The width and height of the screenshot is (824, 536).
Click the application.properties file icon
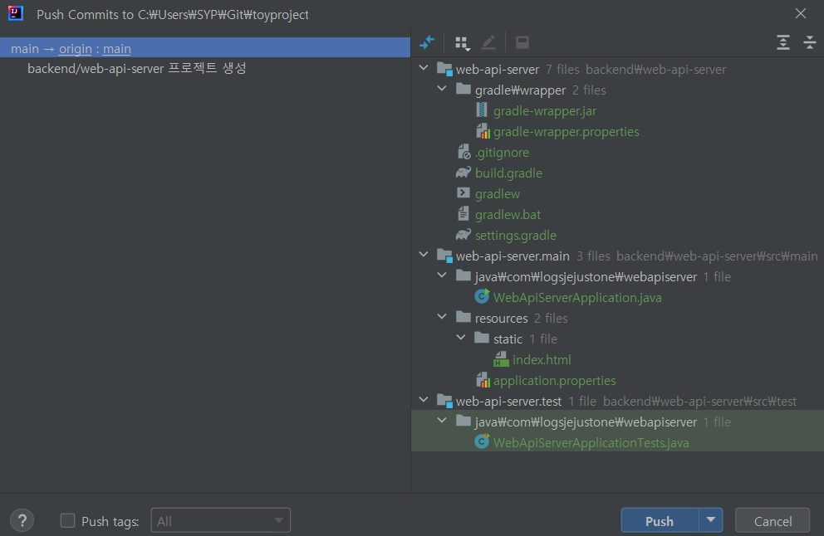click(483, 380)
